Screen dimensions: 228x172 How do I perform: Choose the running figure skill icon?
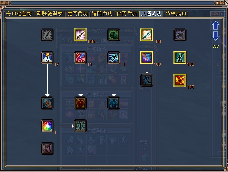click(147, 80)
